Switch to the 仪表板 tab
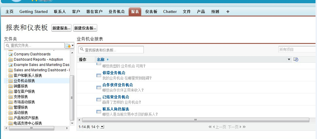The image size is (317, 139). point(151,12)
